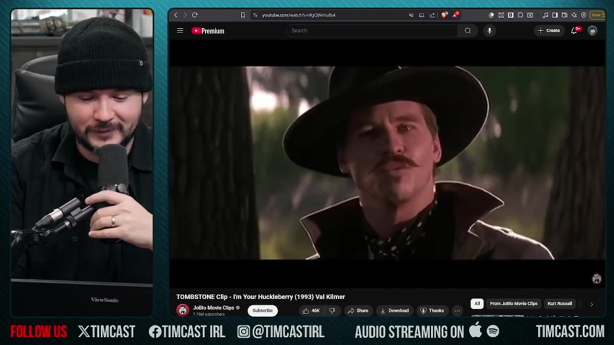This screenshot has height=345, width=614.
Task: Show more chips with the right chevron
Action: click(591, 304)
